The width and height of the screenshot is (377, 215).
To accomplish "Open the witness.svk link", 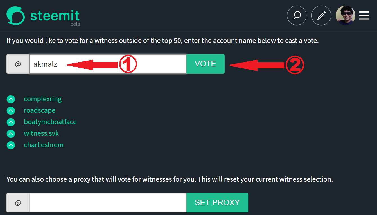I will 41,133.
